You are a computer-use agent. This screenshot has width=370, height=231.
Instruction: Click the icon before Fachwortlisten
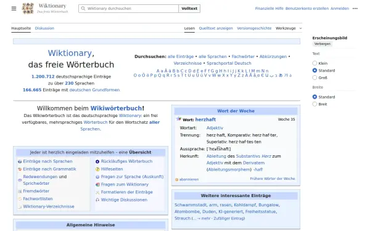point(20,199)
